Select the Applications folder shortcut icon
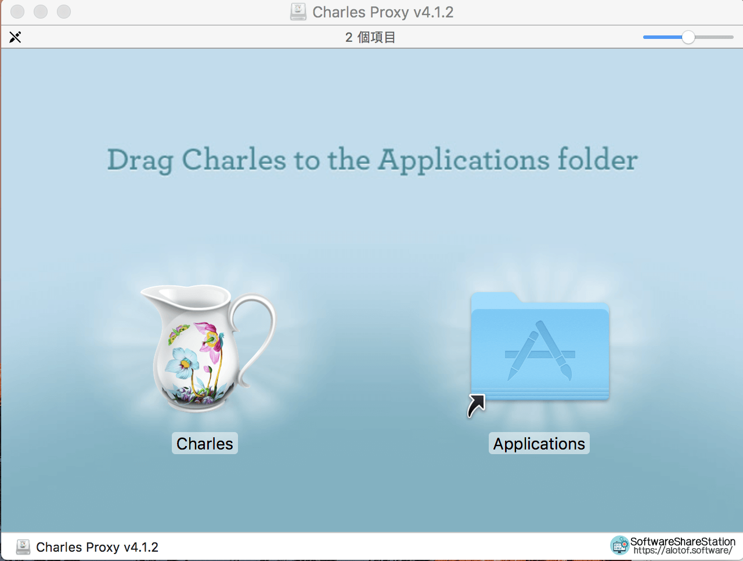This screenshot has width=743, height=561. point(539,353)
